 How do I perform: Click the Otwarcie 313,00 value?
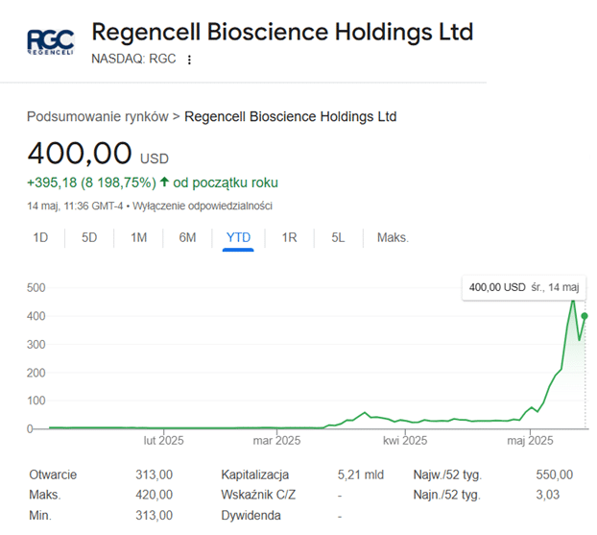click(x=155, y=474)
